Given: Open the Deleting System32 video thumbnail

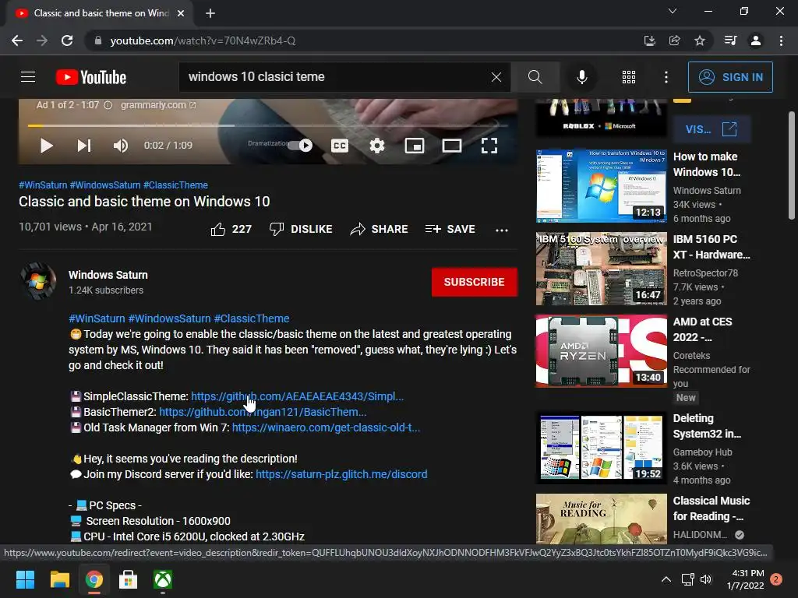Looking at the screenshot, I should point(601,448).
